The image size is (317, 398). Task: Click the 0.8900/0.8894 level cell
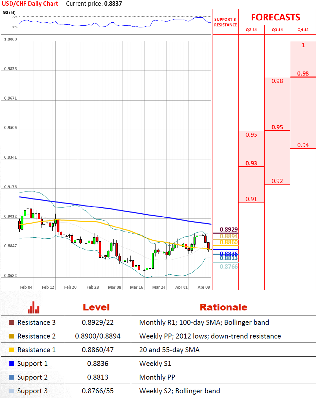click(x=97, y=336)
